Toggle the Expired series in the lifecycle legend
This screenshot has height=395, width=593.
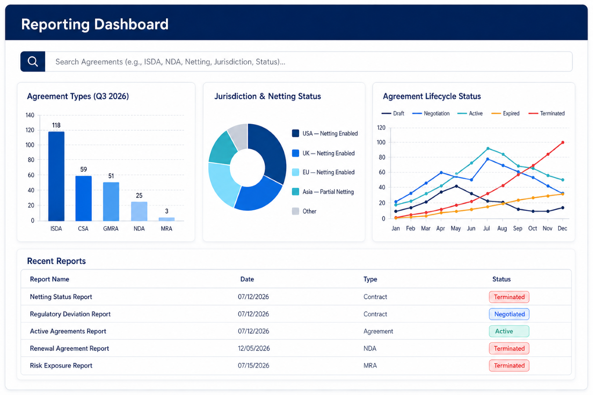pos(506,113)
